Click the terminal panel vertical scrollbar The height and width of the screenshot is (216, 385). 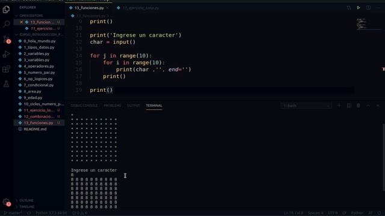(x=384, y=157)
